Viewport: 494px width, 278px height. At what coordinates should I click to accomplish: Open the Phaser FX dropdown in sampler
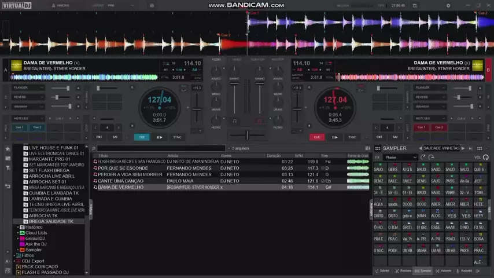pos(400,157)
